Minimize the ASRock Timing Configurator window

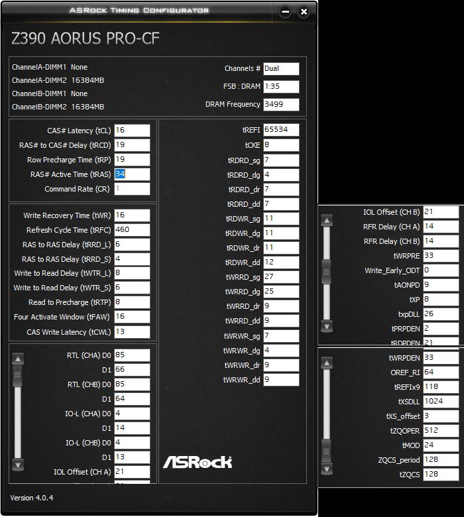pos(285,12)
